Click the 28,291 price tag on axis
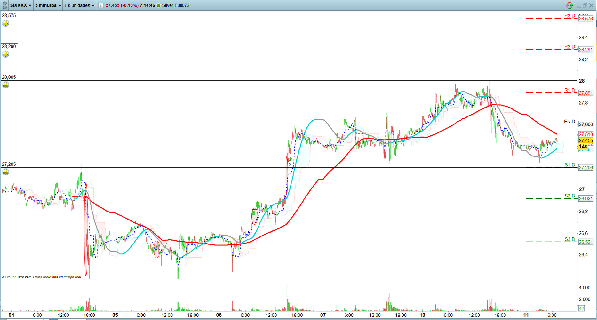 tap(586, 50)
